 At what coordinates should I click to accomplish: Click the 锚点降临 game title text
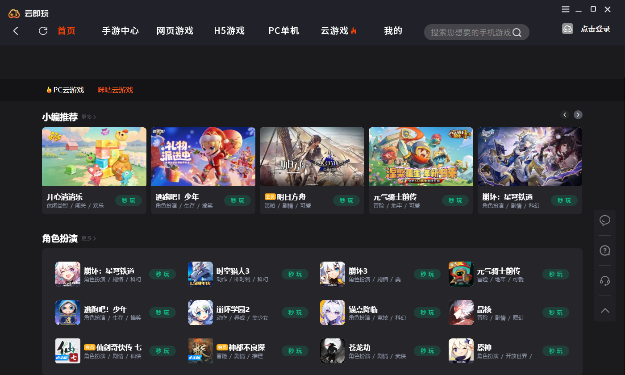(363, 309)
